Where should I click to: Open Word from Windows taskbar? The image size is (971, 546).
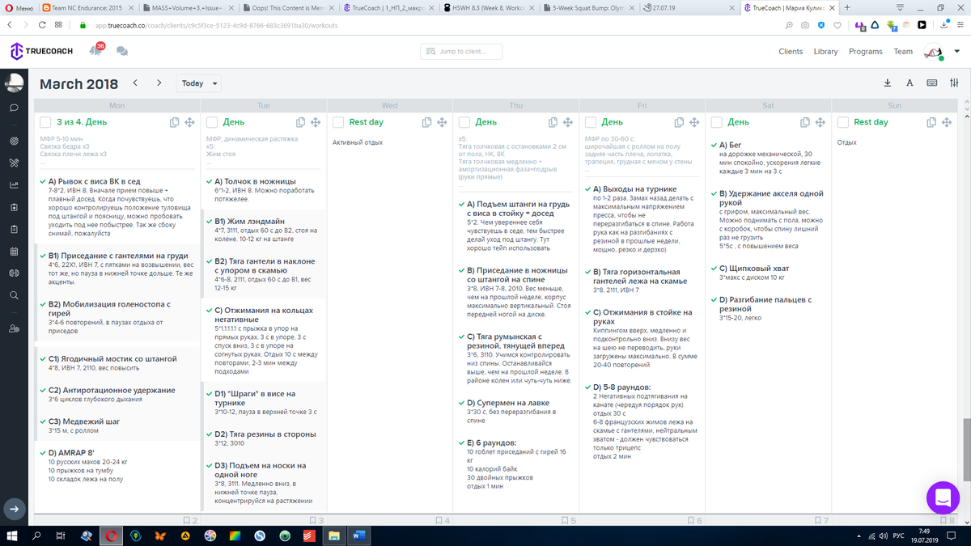point(359,535)
